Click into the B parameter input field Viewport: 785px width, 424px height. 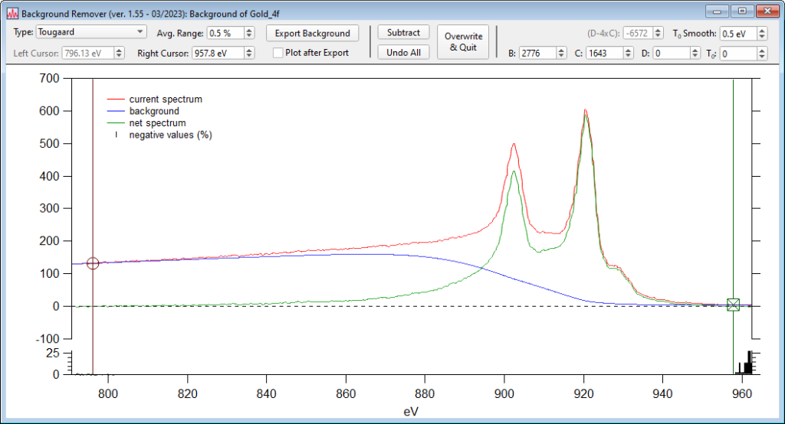pyautogui.click(x=537, y=54)
